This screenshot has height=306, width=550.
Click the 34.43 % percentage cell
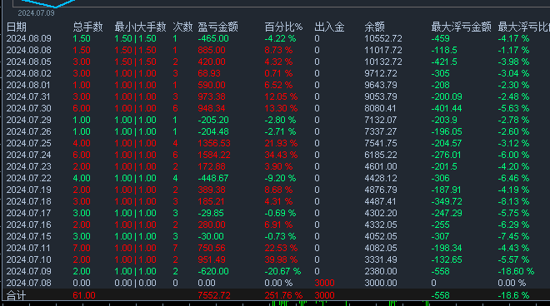point(281,155)
